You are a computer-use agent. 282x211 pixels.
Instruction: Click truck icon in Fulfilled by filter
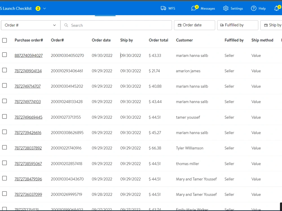pyautogui.click(x=222, y=25)
